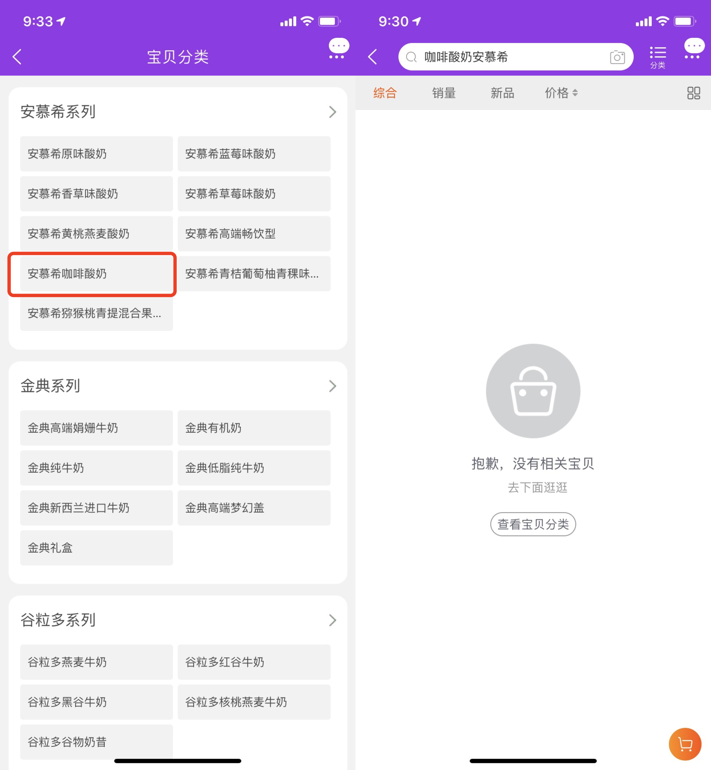This screenshot has width=711, height=770.
Task: Choose 金典有机奶 category
Action: click(254, 428)
